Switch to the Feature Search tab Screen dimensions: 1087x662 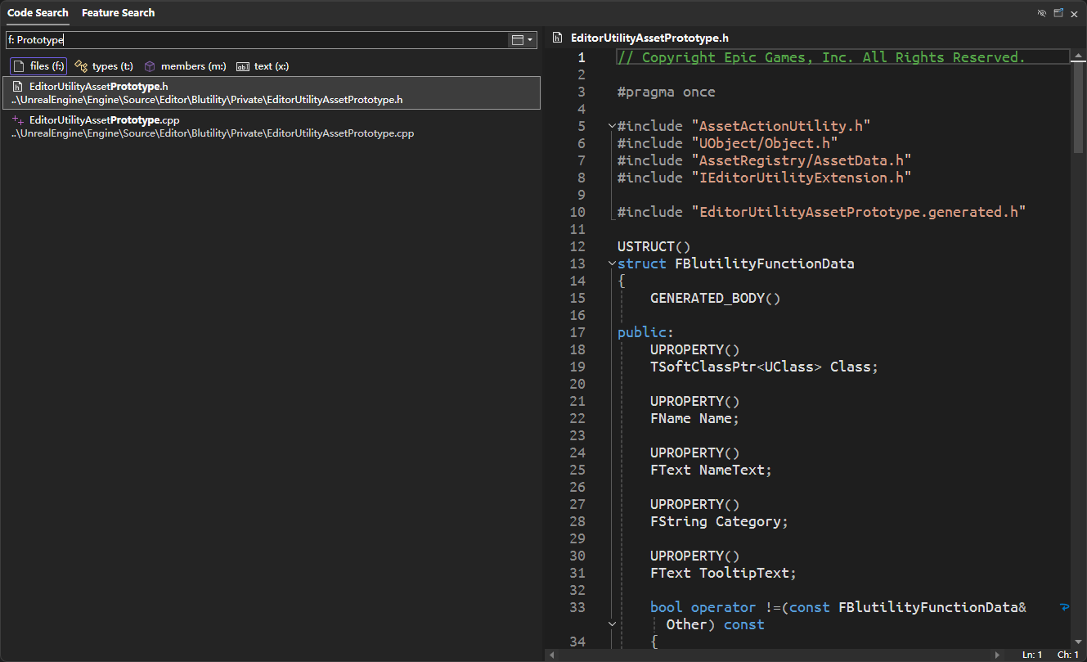click(118, 13)
